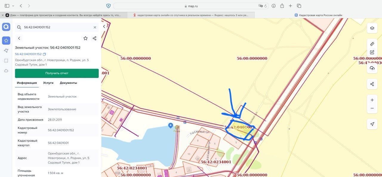This screenshot has height=177, width=382.
Task: Open favorites in the left sidebar
Action: (6, 41)
